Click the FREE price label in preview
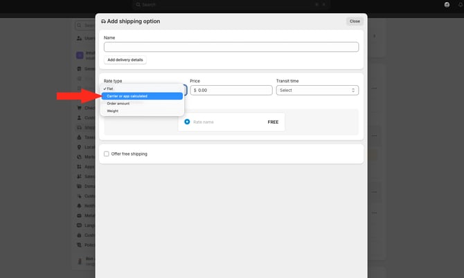 pos(273,122)
